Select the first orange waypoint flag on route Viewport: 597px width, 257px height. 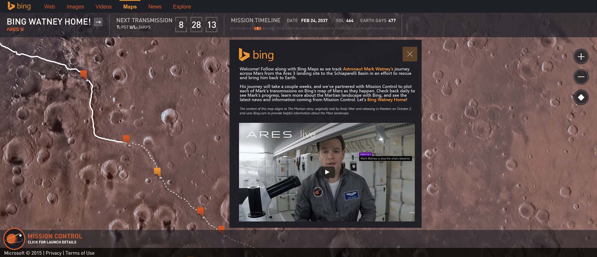[84, 74]
